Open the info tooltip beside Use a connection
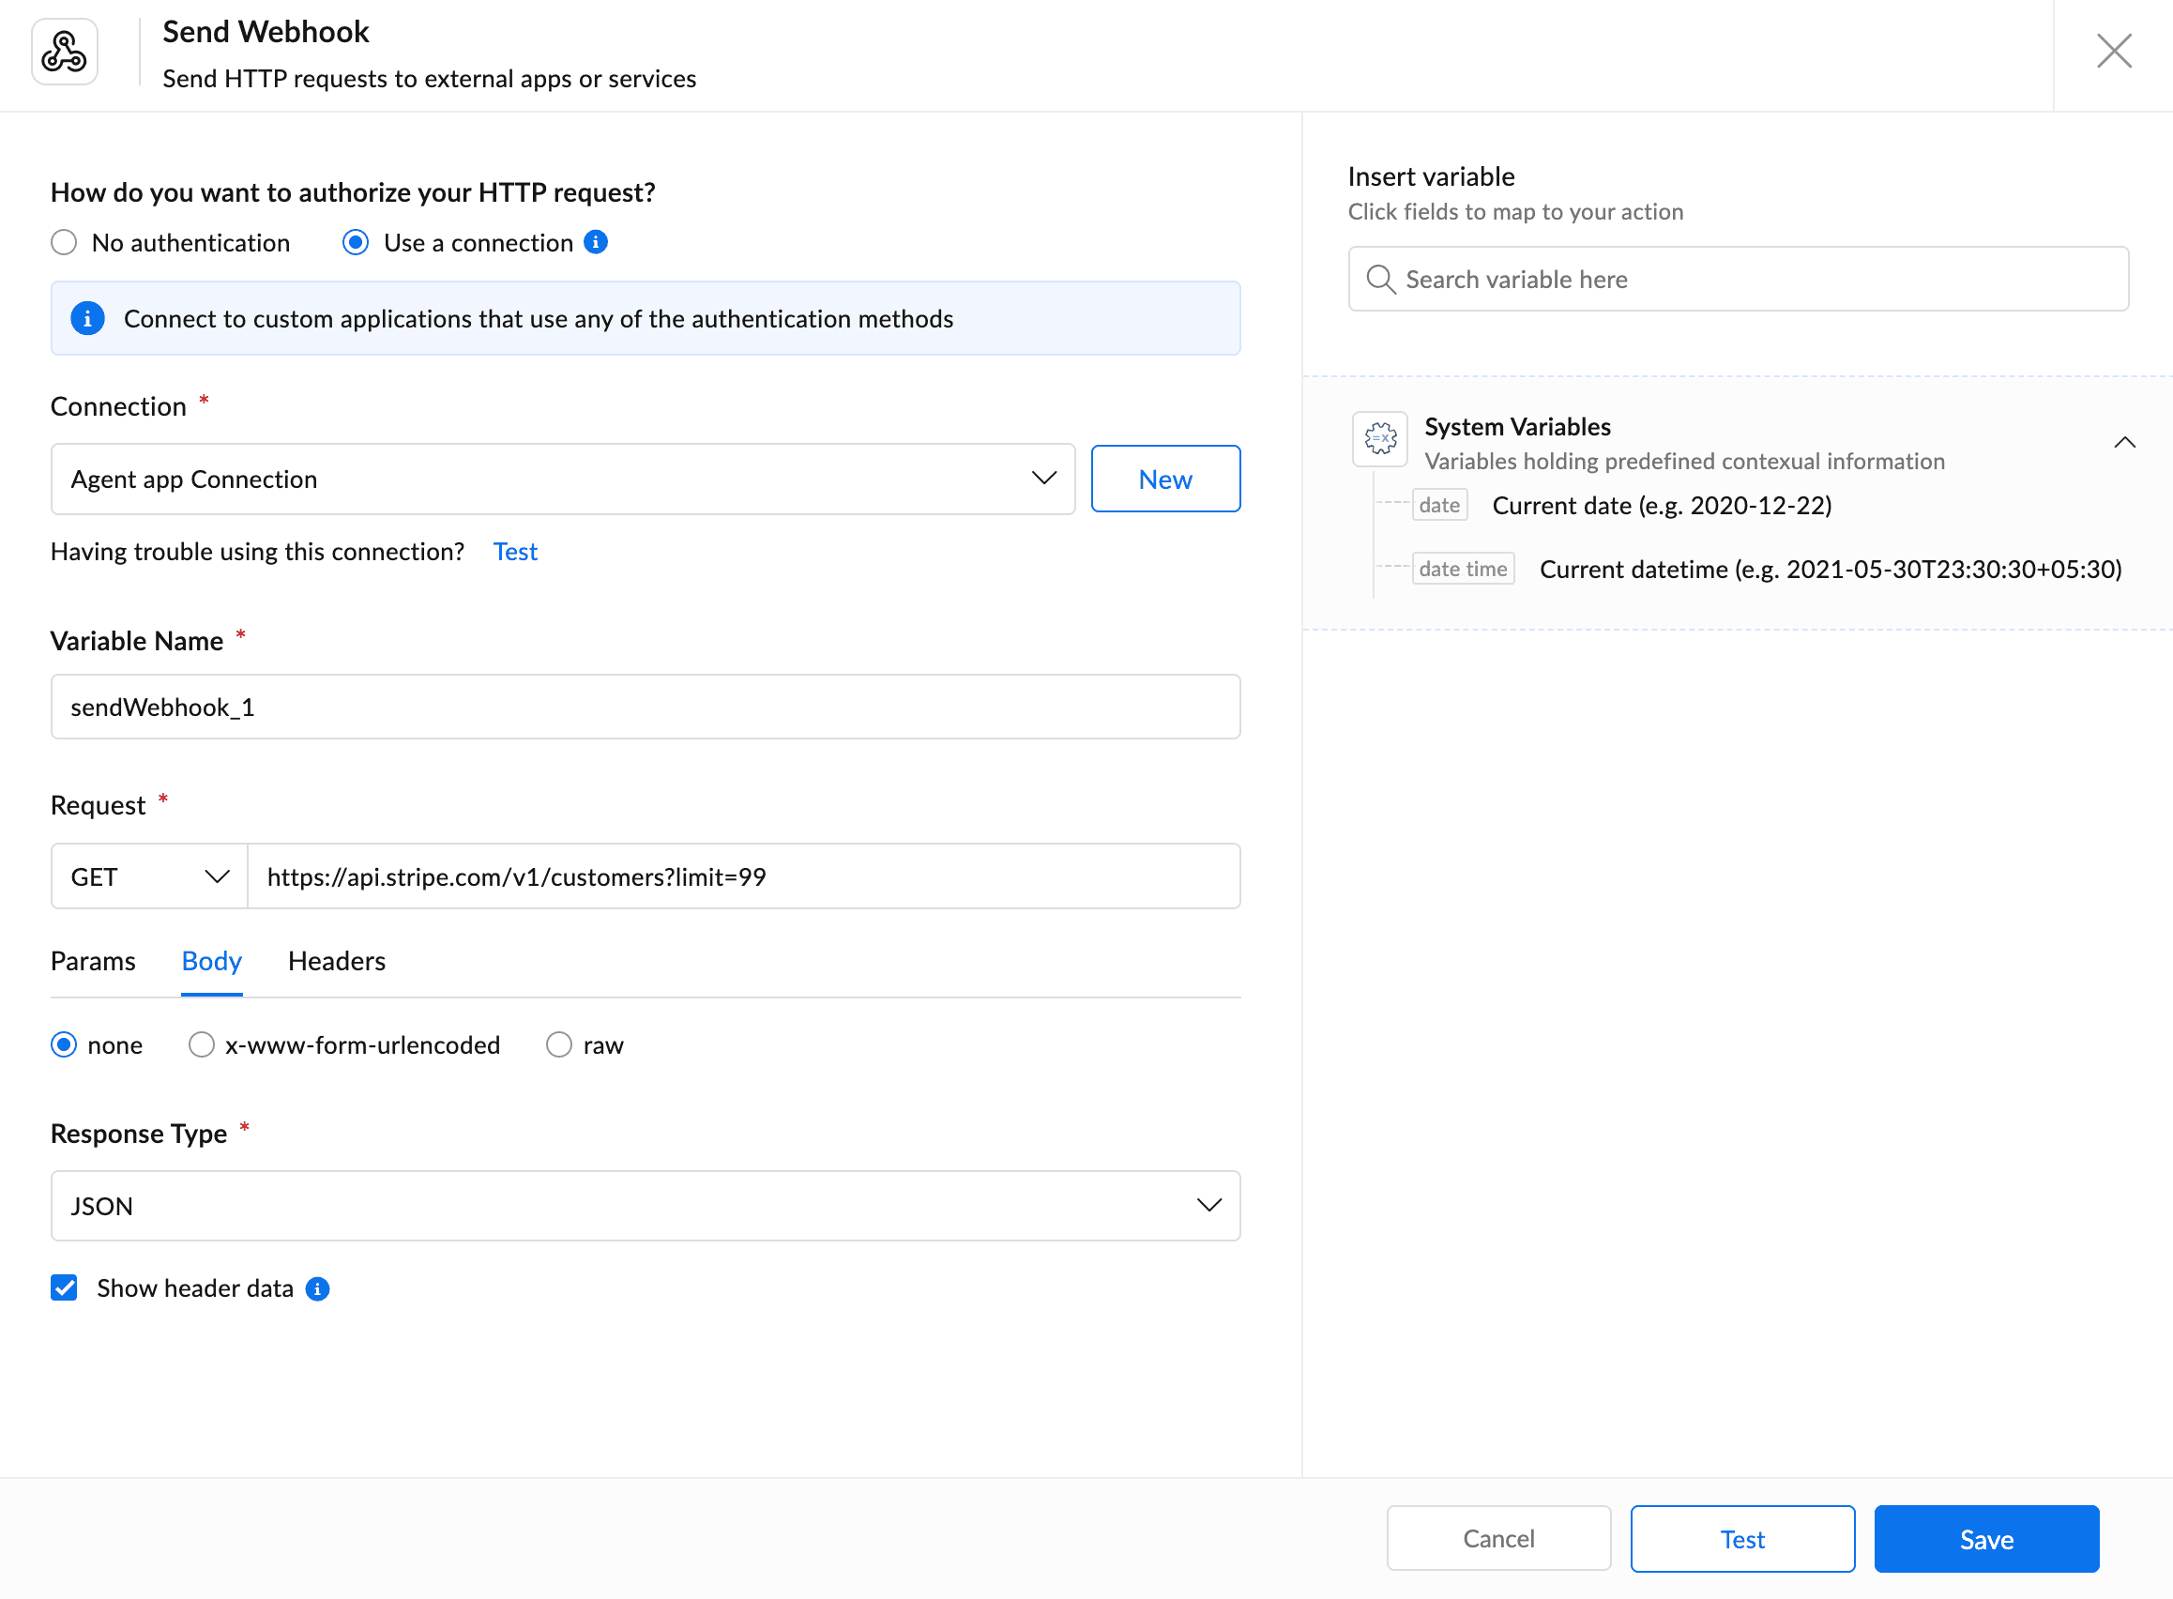The height and width of the screenshot is (1599, 2173). click(x=598, y=243)
